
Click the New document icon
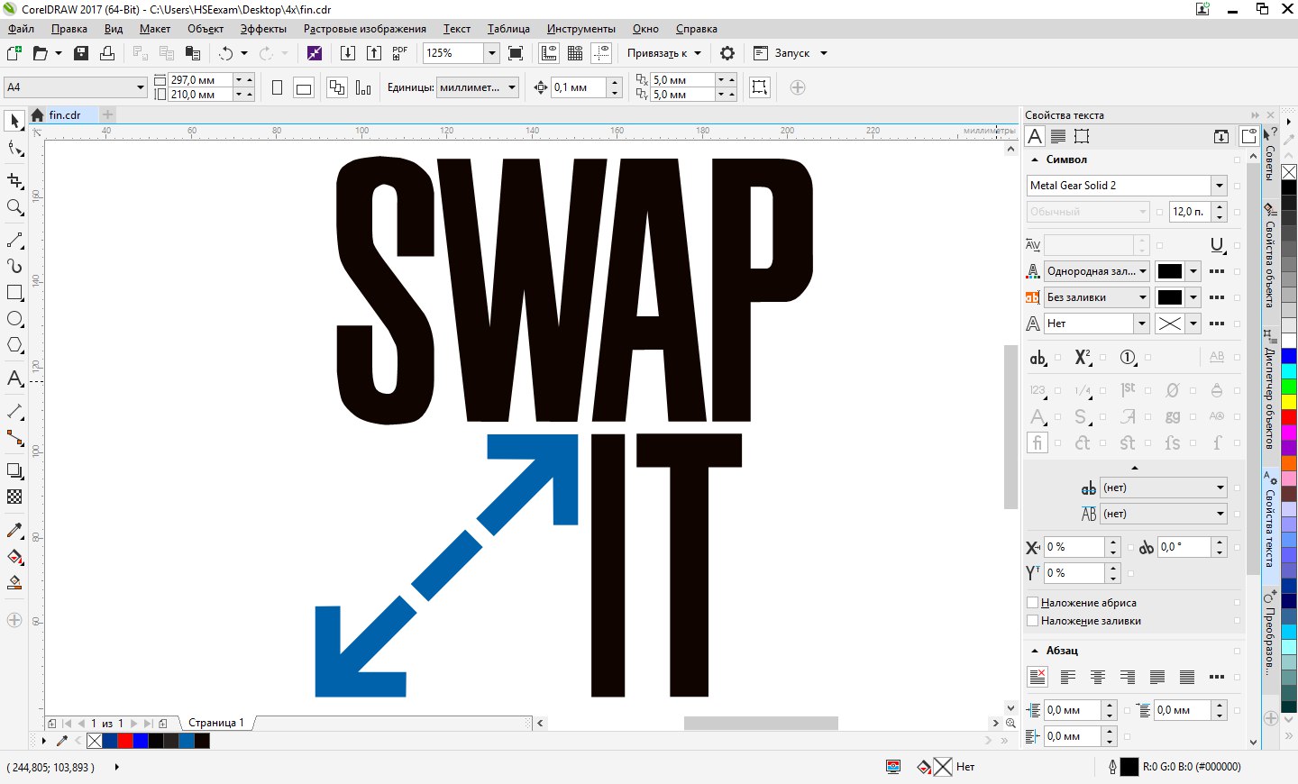pos(14,53)
